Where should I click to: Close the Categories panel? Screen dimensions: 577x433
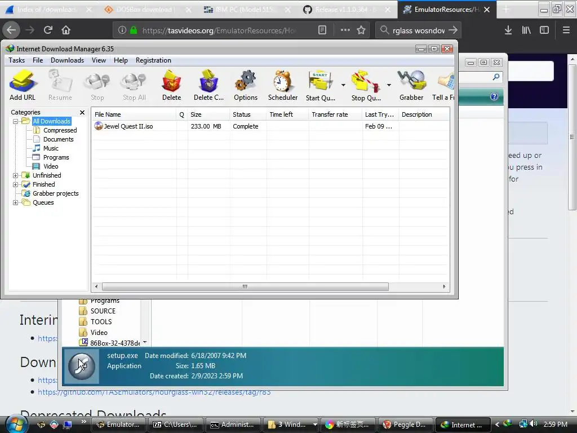[82, 112]
